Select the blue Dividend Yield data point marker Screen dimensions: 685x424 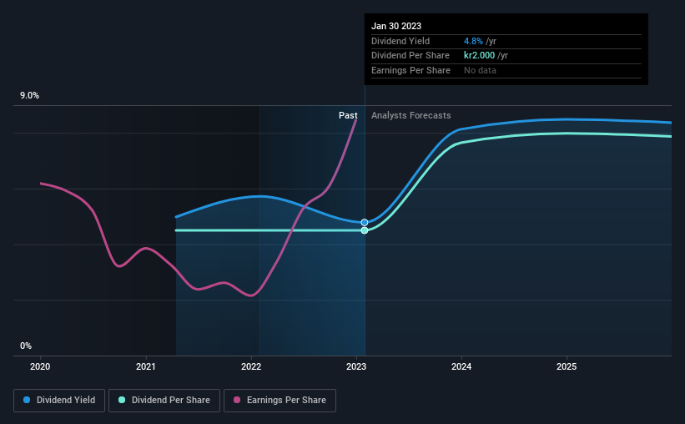click(365, 223)
